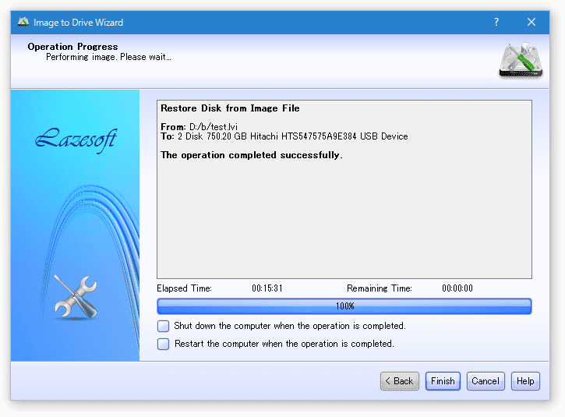Click 'Performing image. Please wait...' subtitle

pos(108,57)
